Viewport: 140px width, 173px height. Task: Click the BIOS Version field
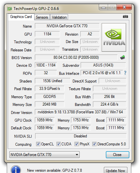[76, 57]
